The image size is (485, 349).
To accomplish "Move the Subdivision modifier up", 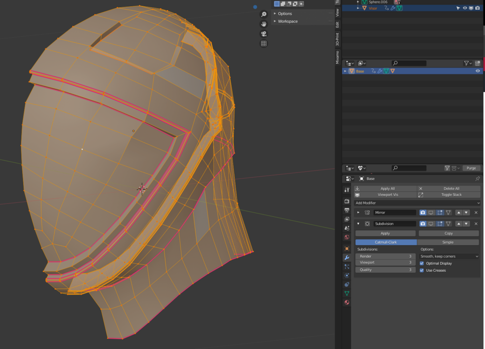I will 458,224.
